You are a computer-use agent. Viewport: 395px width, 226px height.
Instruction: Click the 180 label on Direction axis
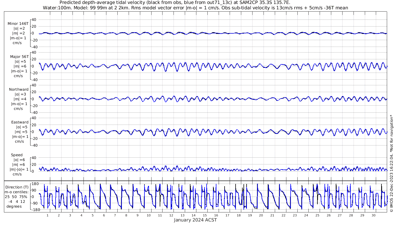[34, 184]
